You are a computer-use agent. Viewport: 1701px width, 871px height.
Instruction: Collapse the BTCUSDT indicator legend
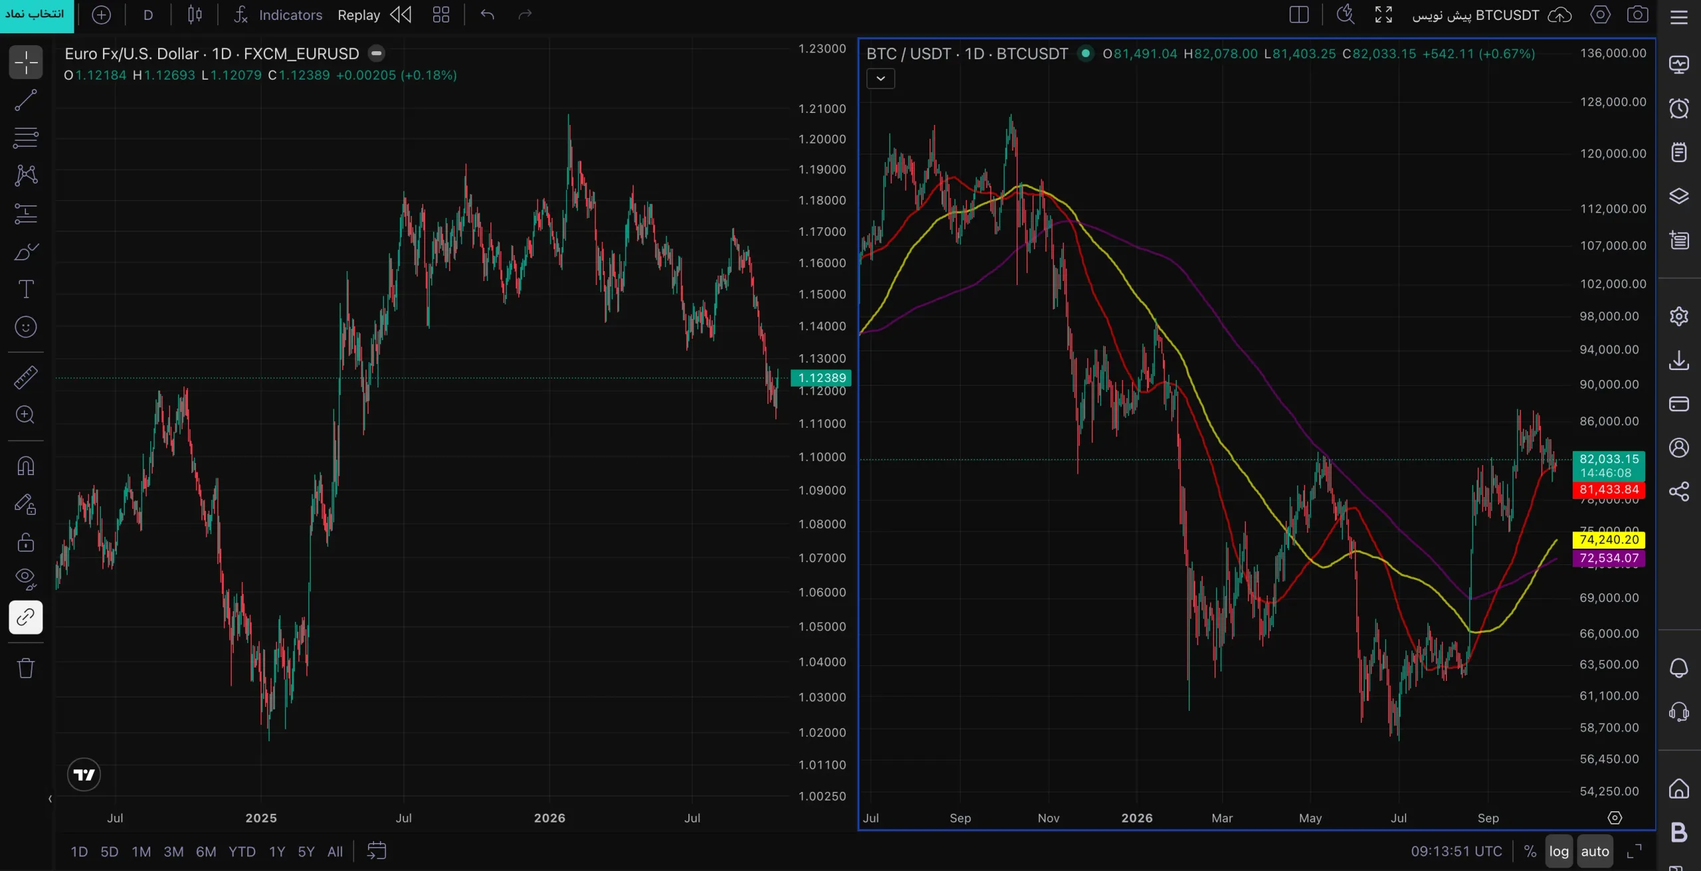click(x=880, y=78)
